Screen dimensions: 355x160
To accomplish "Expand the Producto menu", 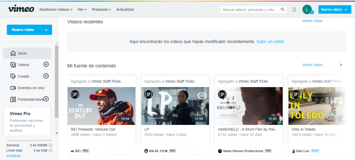I will click(102, 9).
